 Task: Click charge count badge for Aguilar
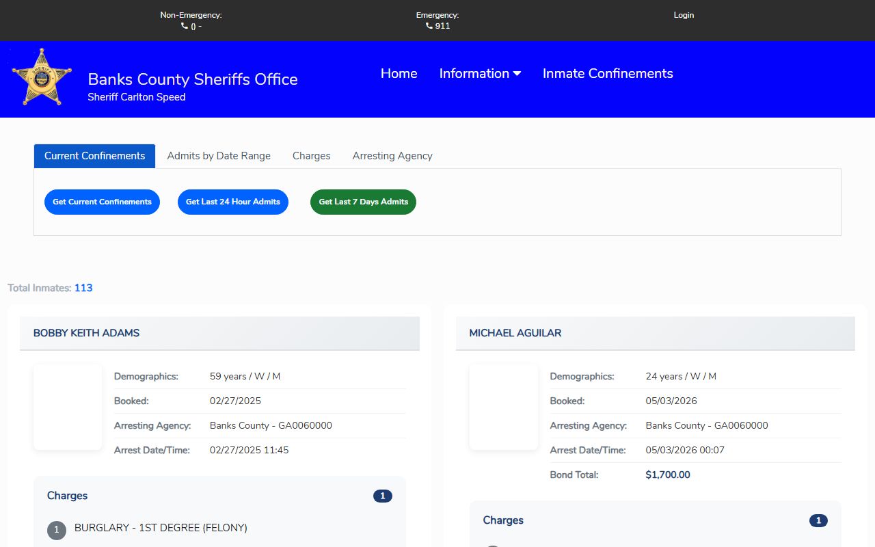[x=818, y=520]
